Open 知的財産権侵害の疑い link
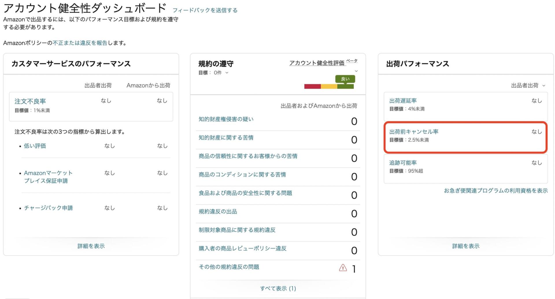Screen dimensions: 555x299 226,119
